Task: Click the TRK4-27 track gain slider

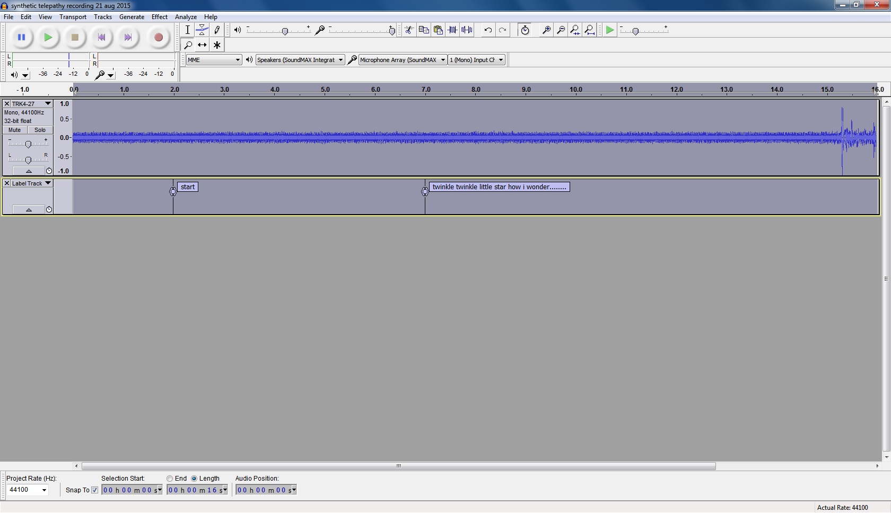Action: (28, 144)
